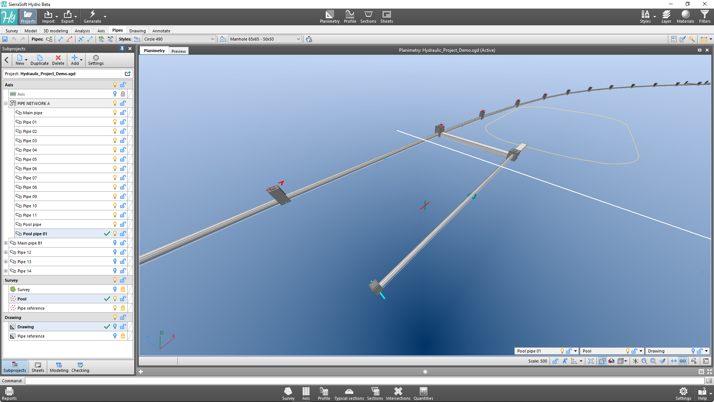714x402 pixels.
Task: Click the Reports button in bottom-left corner
Action: (x=9, y=393)
